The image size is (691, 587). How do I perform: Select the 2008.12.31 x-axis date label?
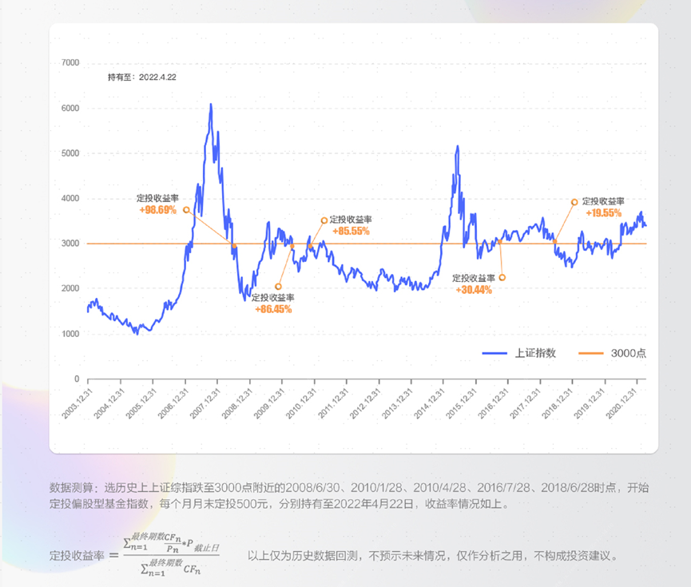coord(237,403)
